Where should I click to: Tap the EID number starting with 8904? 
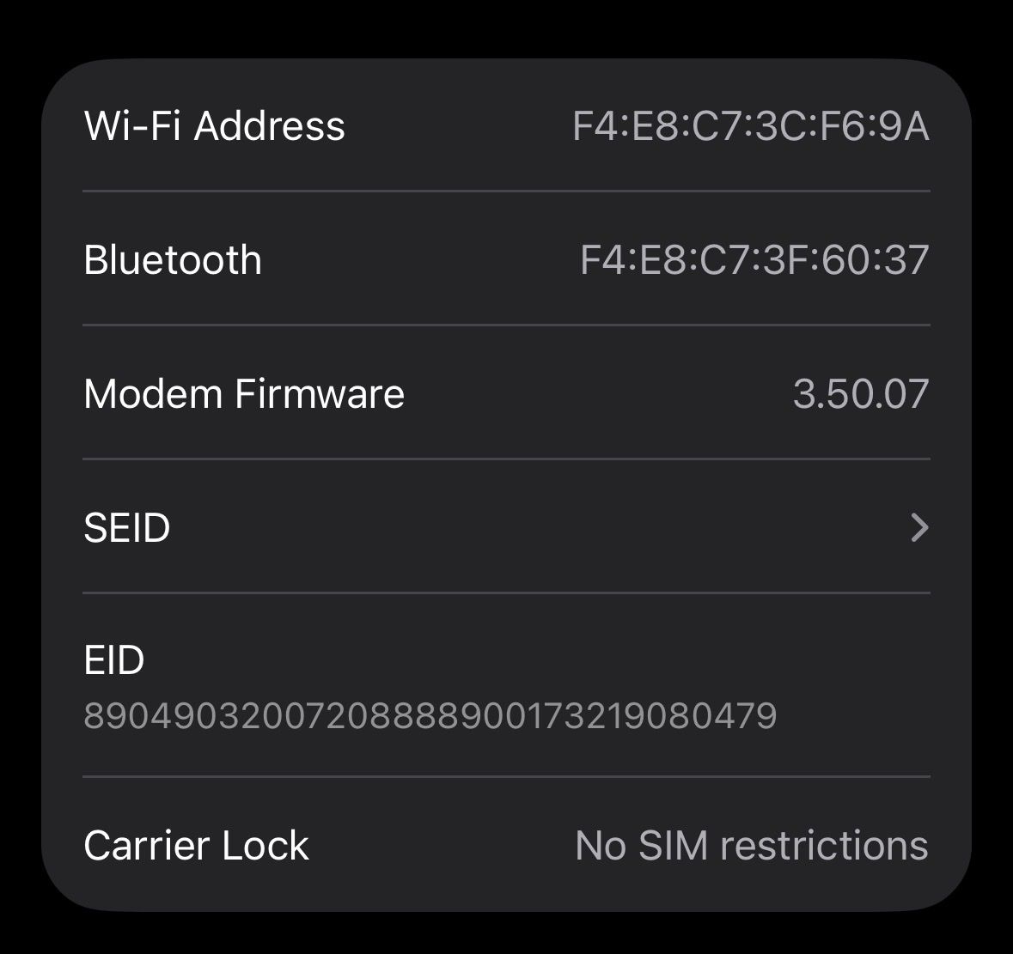coord(430,715)
